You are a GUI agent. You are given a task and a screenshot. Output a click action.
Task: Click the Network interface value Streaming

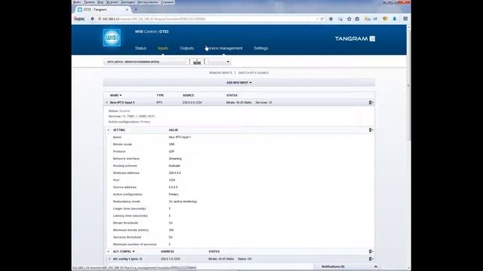click(x=175, y=159)
